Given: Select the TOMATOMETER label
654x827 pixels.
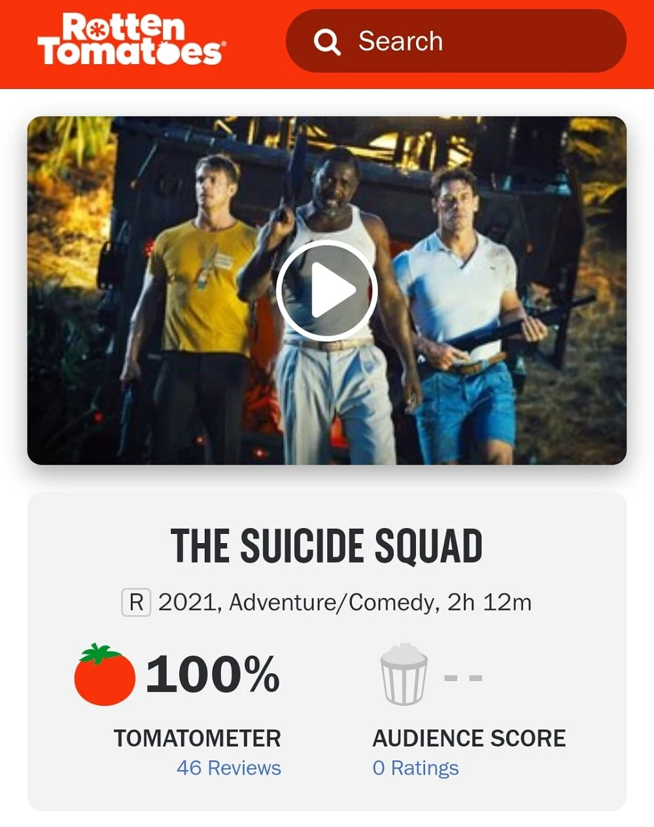Looking at the screenshot, I should [197, 738].
